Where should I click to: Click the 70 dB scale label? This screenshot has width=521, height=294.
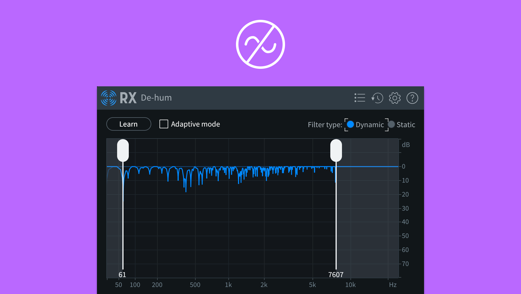click(x=405, y=264)
